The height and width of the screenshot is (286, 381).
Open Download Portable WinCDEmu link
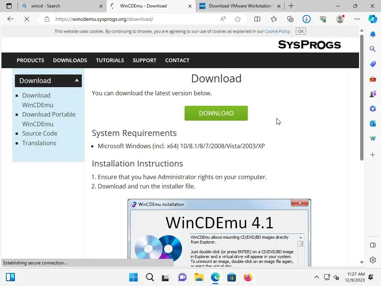[49, 119]
